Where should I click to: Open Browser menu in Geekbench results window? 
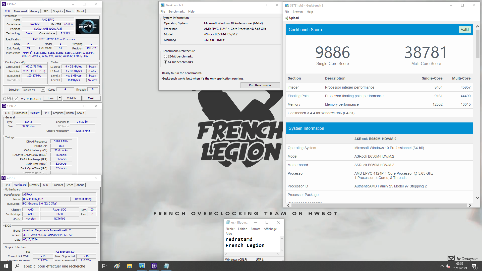tap(298, 12)
